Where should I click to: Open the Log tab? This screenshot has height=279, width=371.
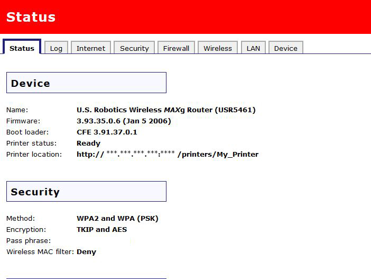[57, 48]
